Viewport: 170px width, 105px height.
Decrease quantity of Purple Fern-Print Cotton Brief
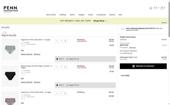57,93
